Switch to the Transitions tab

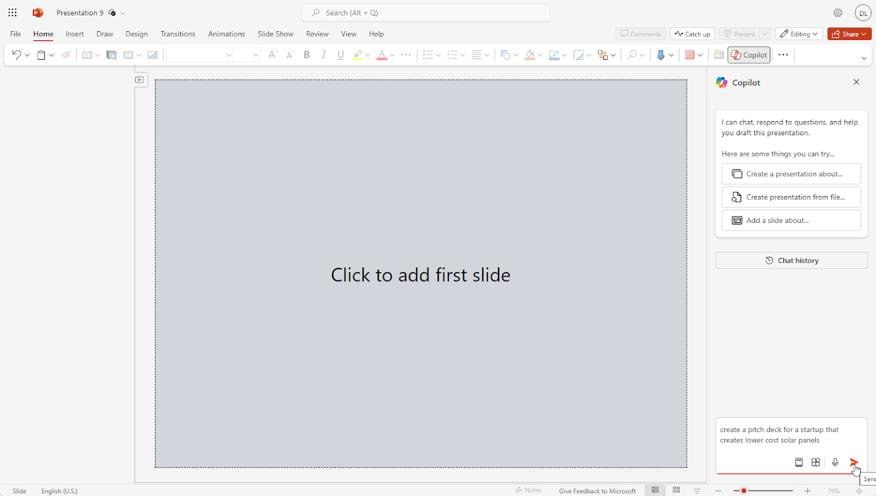pos(177,34)
